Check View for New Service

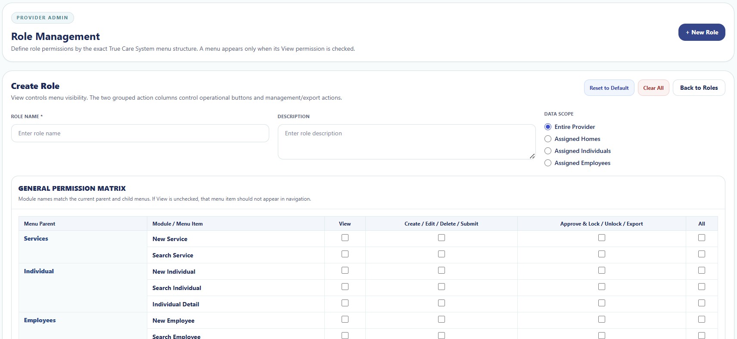pos(345,238)
